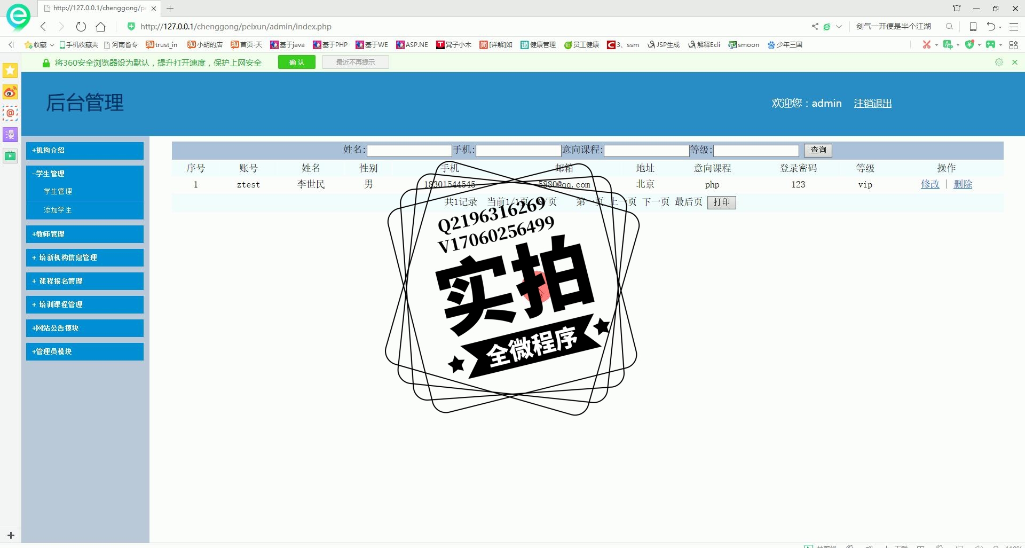This screenshot has width=1025, height=548.
Task: Open the extensions grid icon
Action: pyautogui.click(x=1013, y=45)
